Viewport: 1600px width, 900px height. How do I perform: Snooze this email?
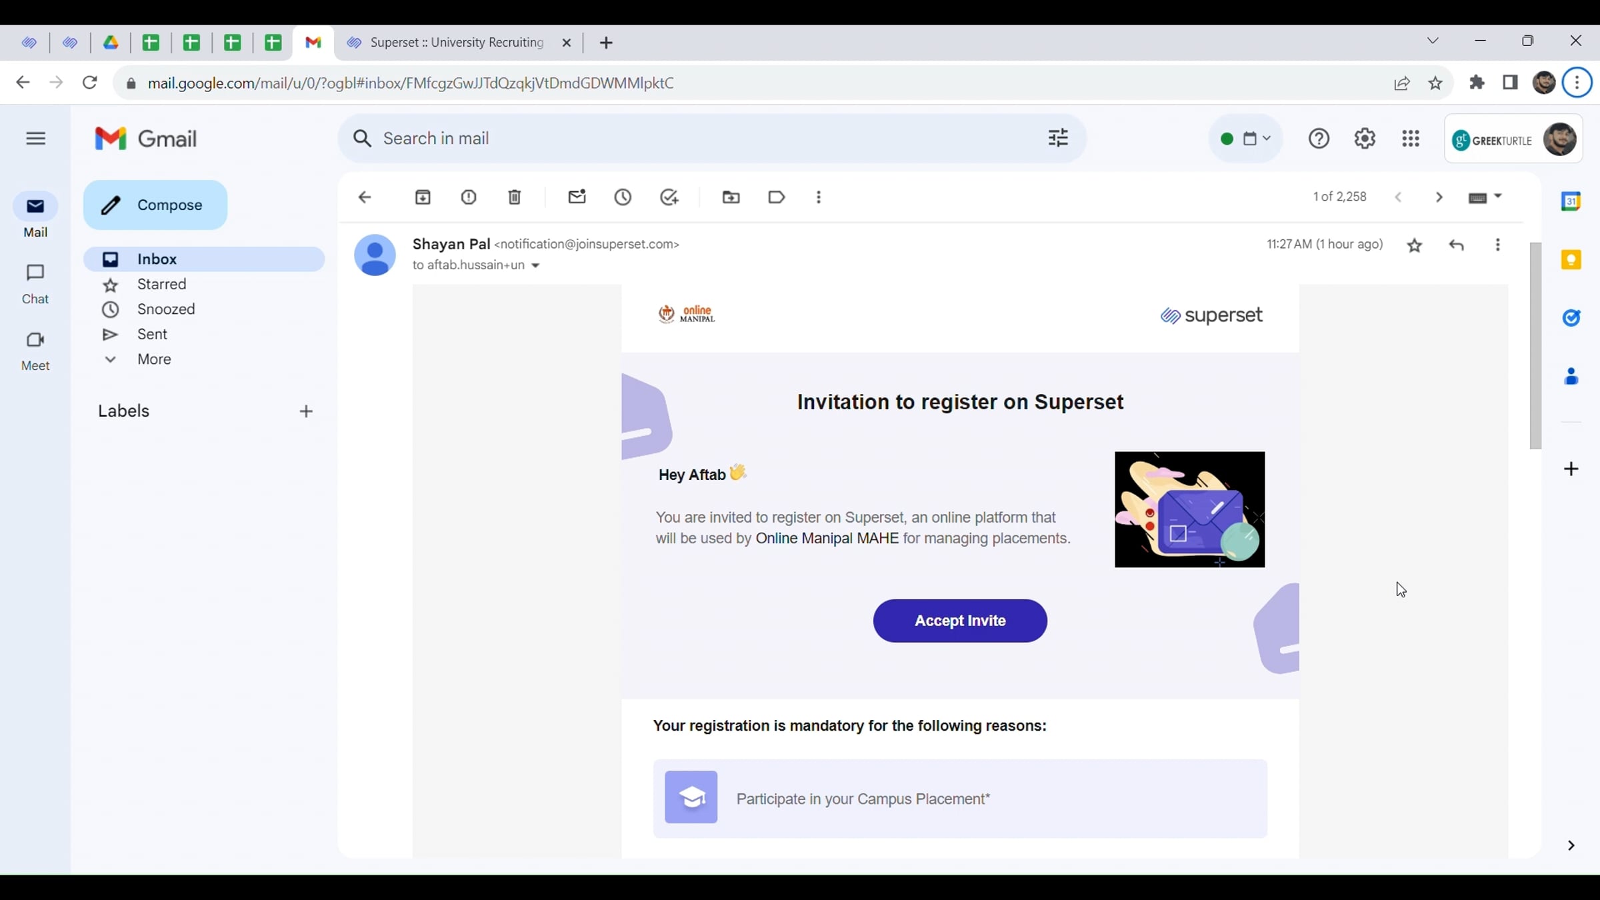click(623, 197)
